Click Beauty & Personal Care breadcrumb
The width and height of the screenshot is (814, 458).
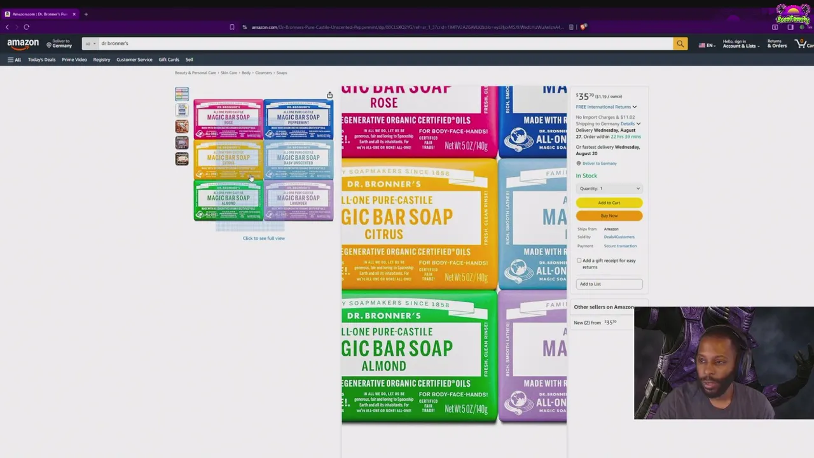click(196, 73)
